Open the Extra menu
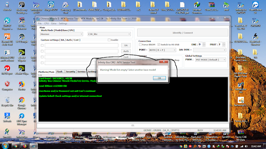Screen dimensions: 266x149 point(54,24)
